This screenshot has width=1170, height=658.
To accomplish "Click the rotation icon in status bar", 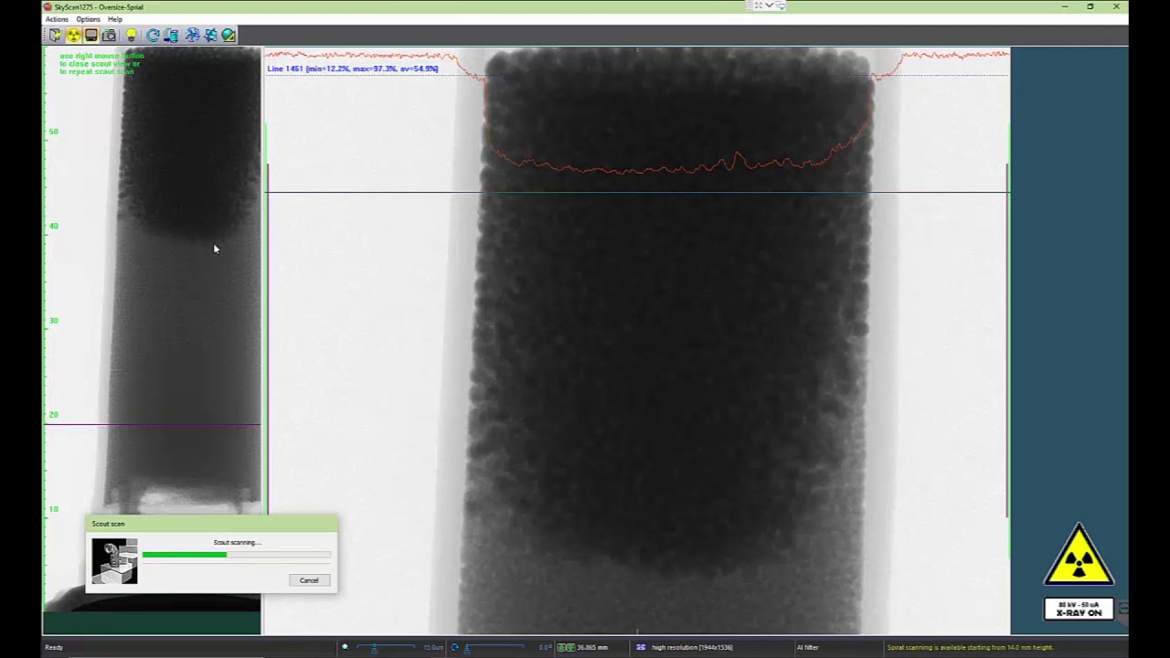I will (454, 647).
